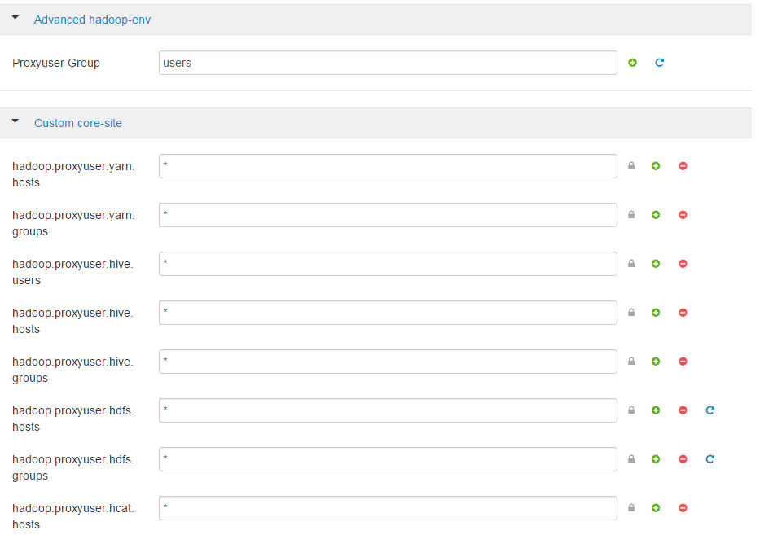Screen dimensions: 782x535
Task: Click hadoop.proxyuser.hcat.hosts value field
Action: (388, 508)
